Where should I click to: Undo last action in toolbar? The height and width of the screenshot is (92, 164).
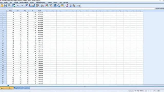tap(18, 6)
